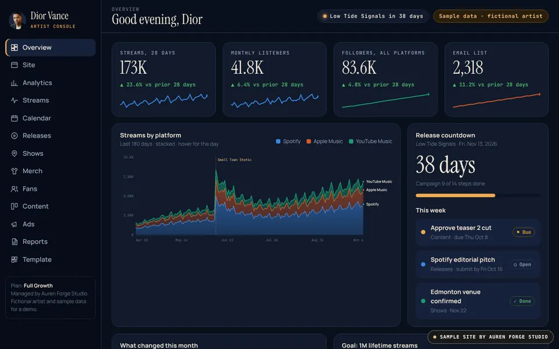Click the Releases disc icon
The height and width of the screenshot is (349, 559).
click(x=14, y=136)
